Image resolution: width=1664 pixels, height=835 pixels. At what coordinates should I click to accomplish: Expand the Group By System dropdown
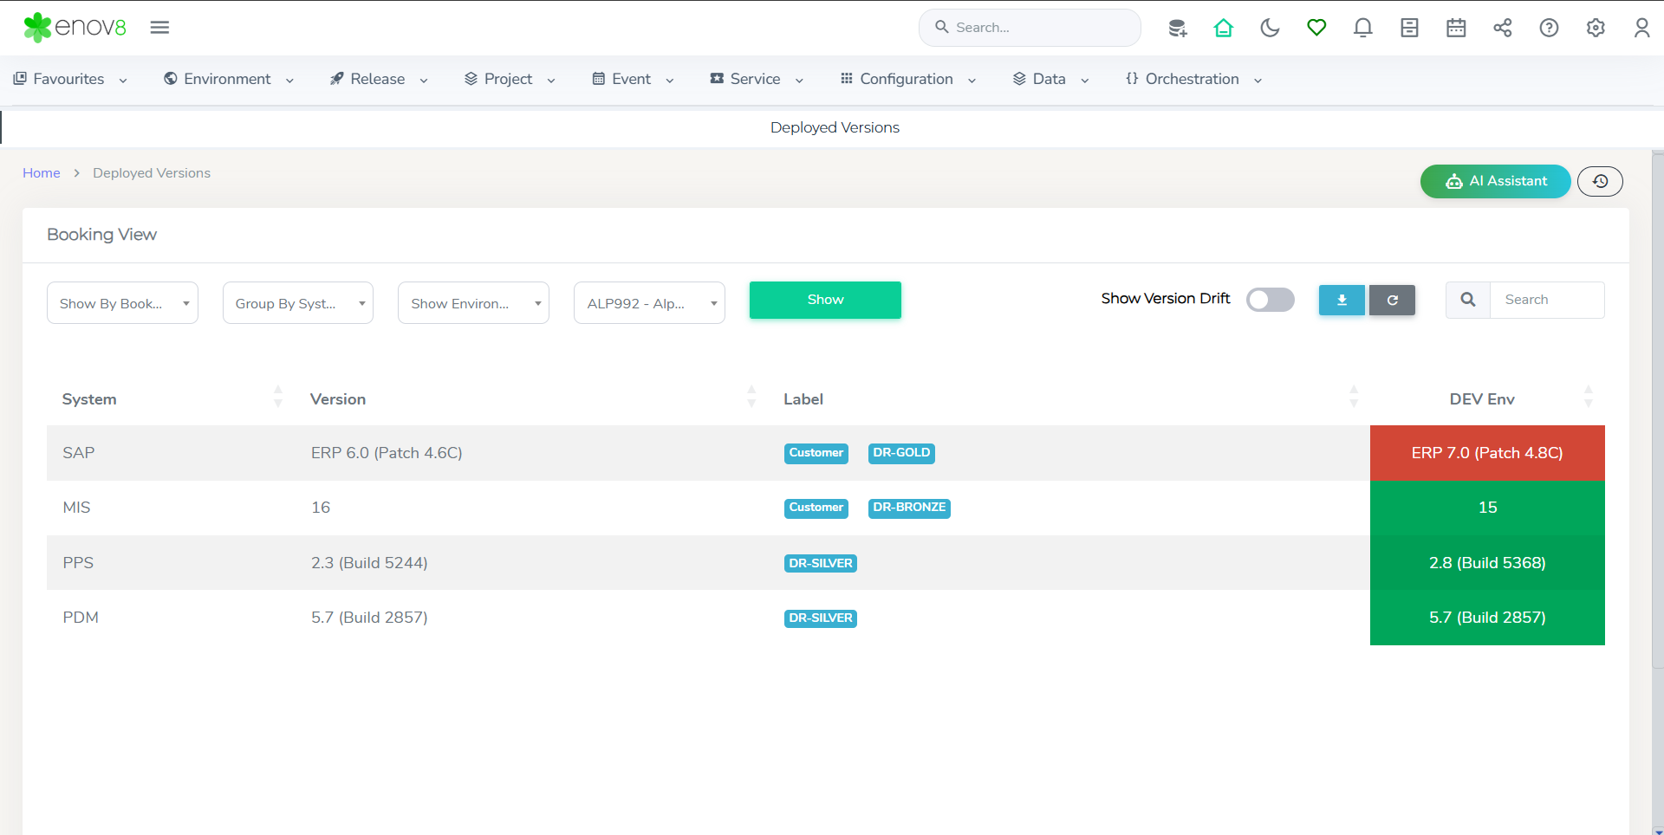[x=297, y=303]
